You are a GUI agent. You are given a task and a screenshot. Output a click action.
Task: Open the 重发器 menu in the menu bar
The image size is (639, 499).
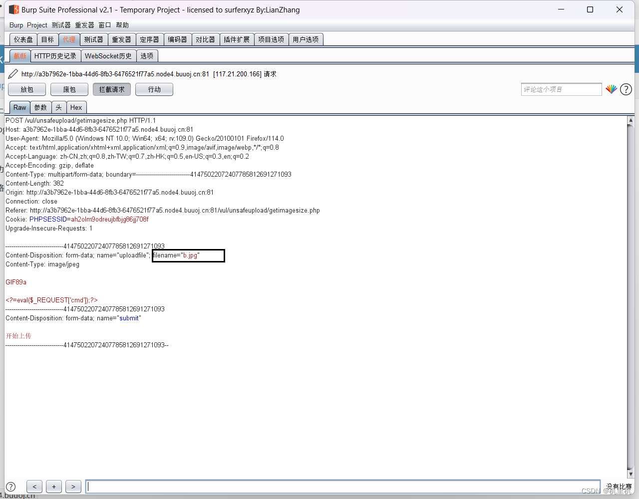(x=84, y=25)
